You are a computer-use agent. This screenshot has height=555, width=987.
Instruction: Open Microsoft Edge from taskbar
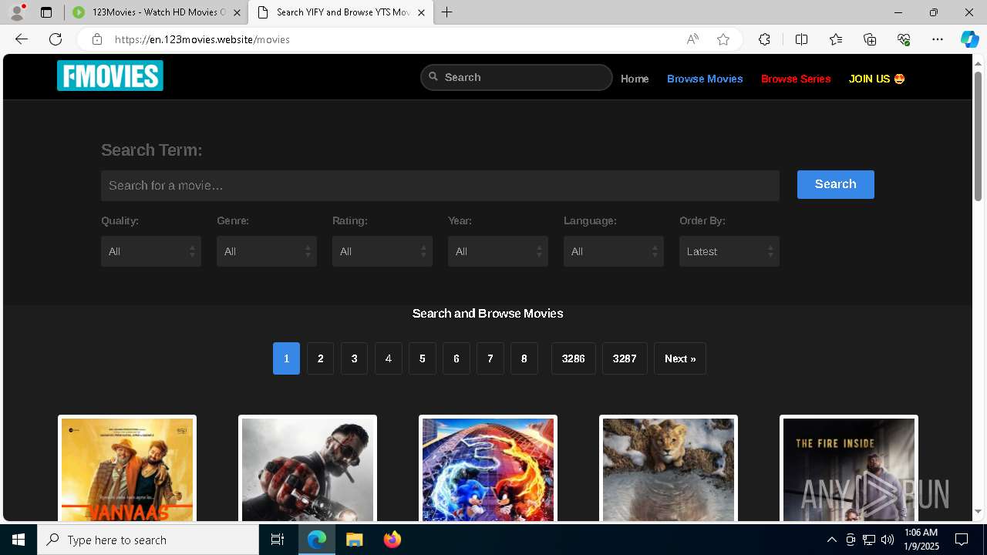317,540
